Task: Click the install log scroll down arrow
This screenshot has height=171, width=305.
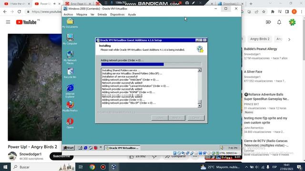Action: coord(200,105)
